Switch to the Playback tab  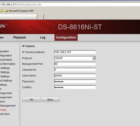20,37
